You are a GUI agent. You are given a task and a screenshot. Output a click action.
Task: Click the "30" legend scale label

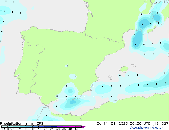[58, 129]
